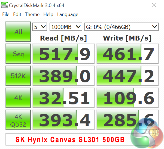Viewport: 164px width, 149px height.
Task: Close the CrystalDiskMark window
Action: 154,5
